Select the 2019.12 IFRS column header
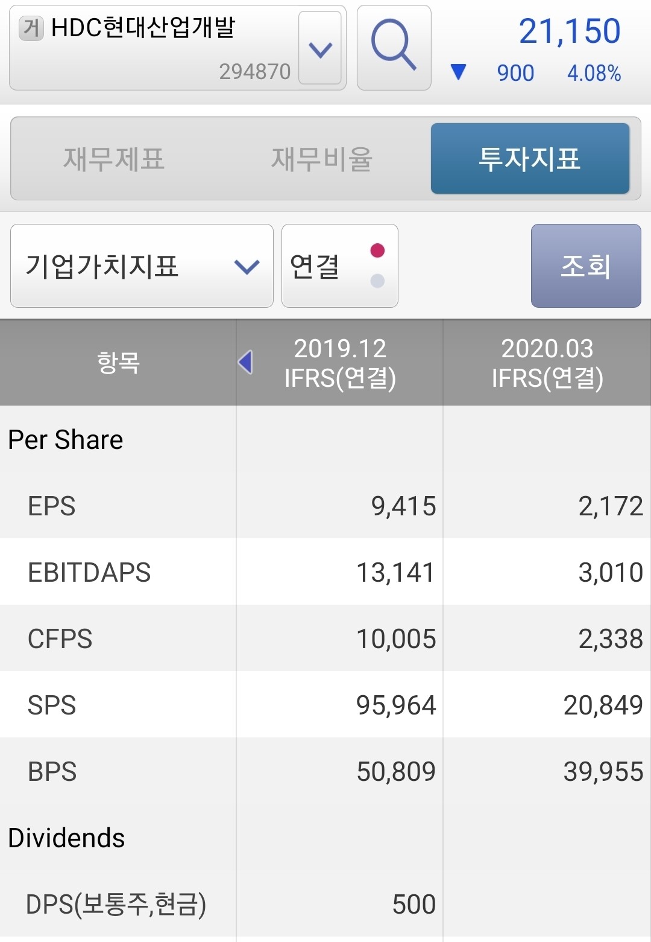This screenshot has width=651, height=942. (x=340, y=363)
